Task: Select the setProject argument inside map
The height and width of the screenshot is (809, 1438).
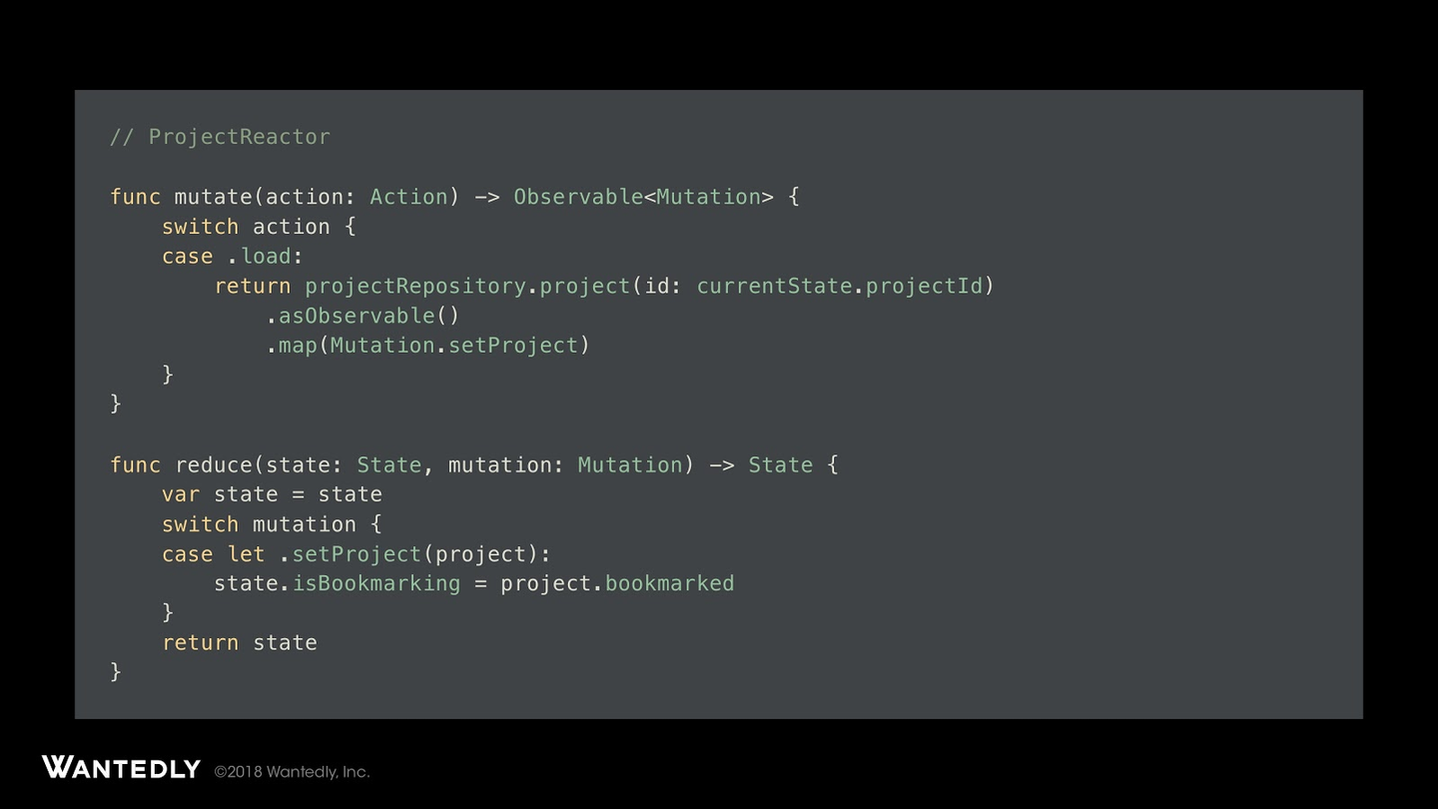Action: click(x=513, y=346)
